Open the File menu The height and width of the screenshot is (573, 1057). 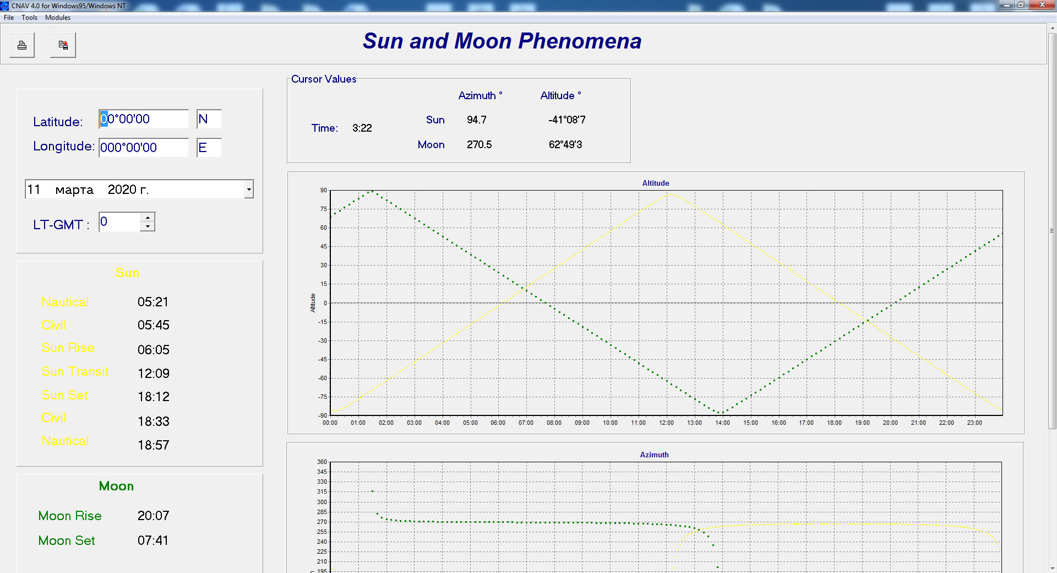click(9, 18)
